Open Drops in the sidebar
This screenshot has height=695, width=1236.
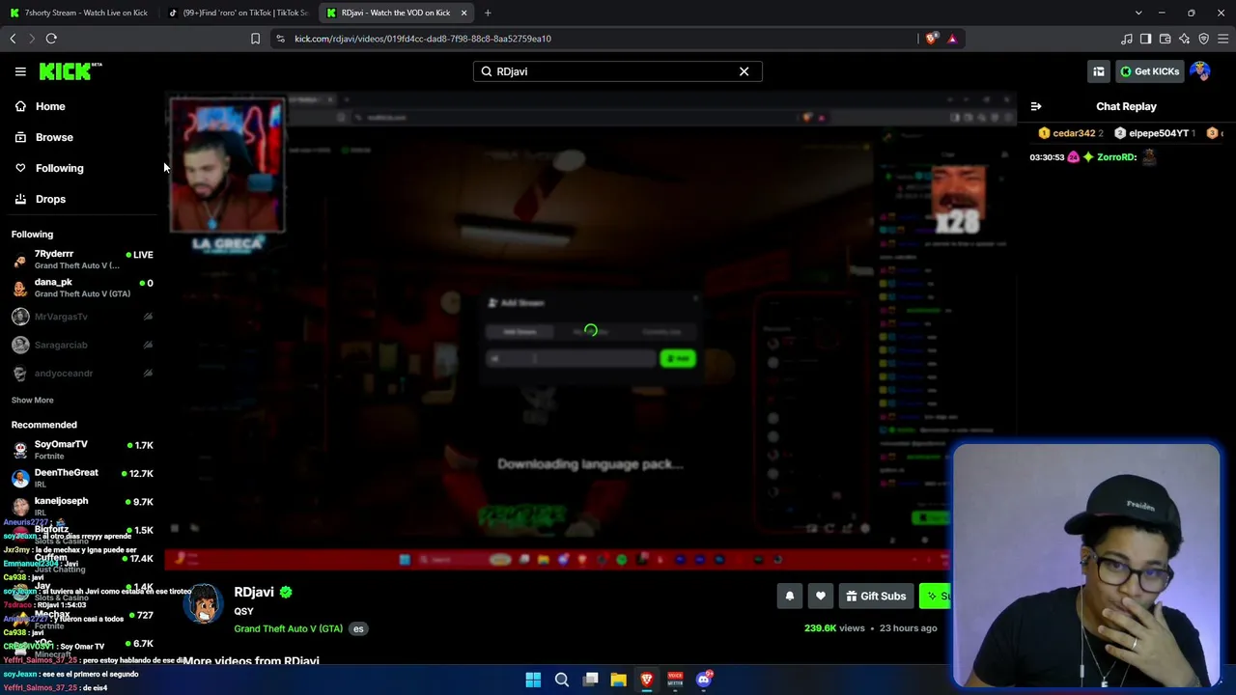(50, 199)
